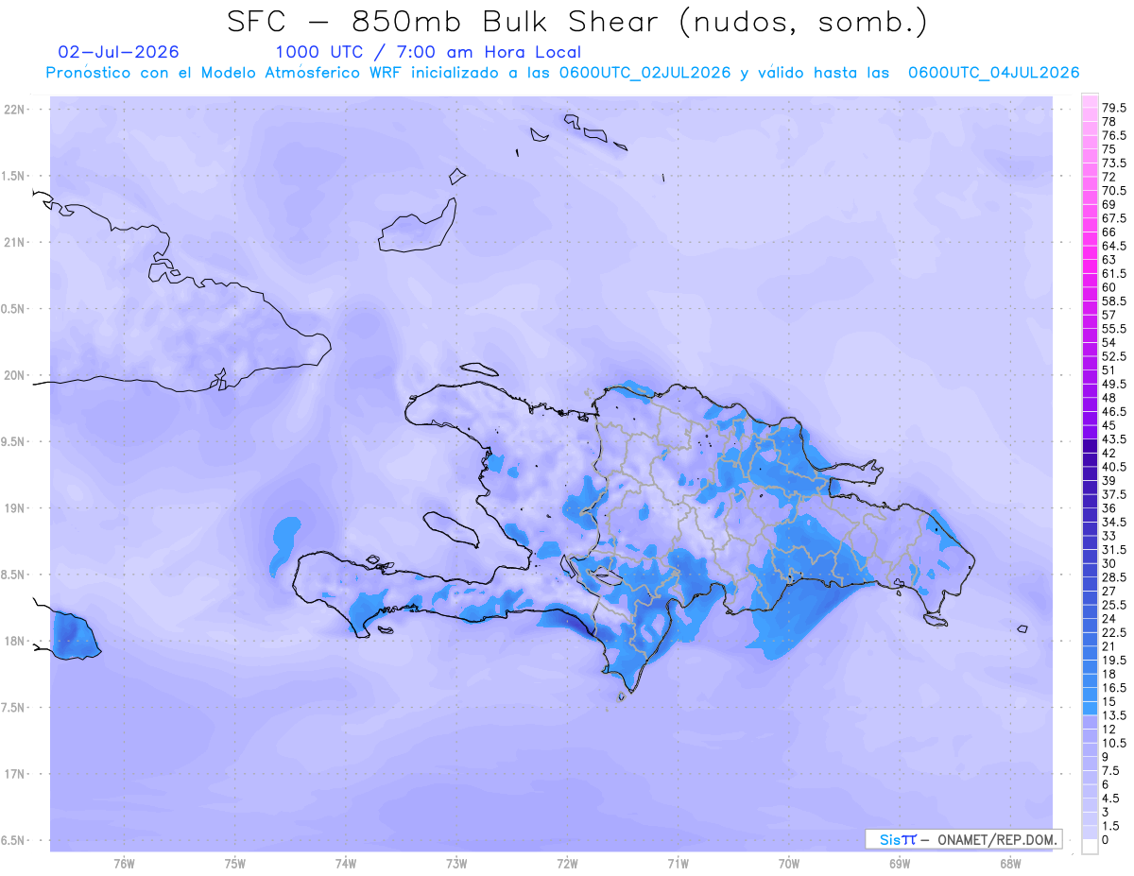Click the bright blue legend swatch beside 15
Viewport: 1134px width, 876px height.
click(x=1090, y=709)
